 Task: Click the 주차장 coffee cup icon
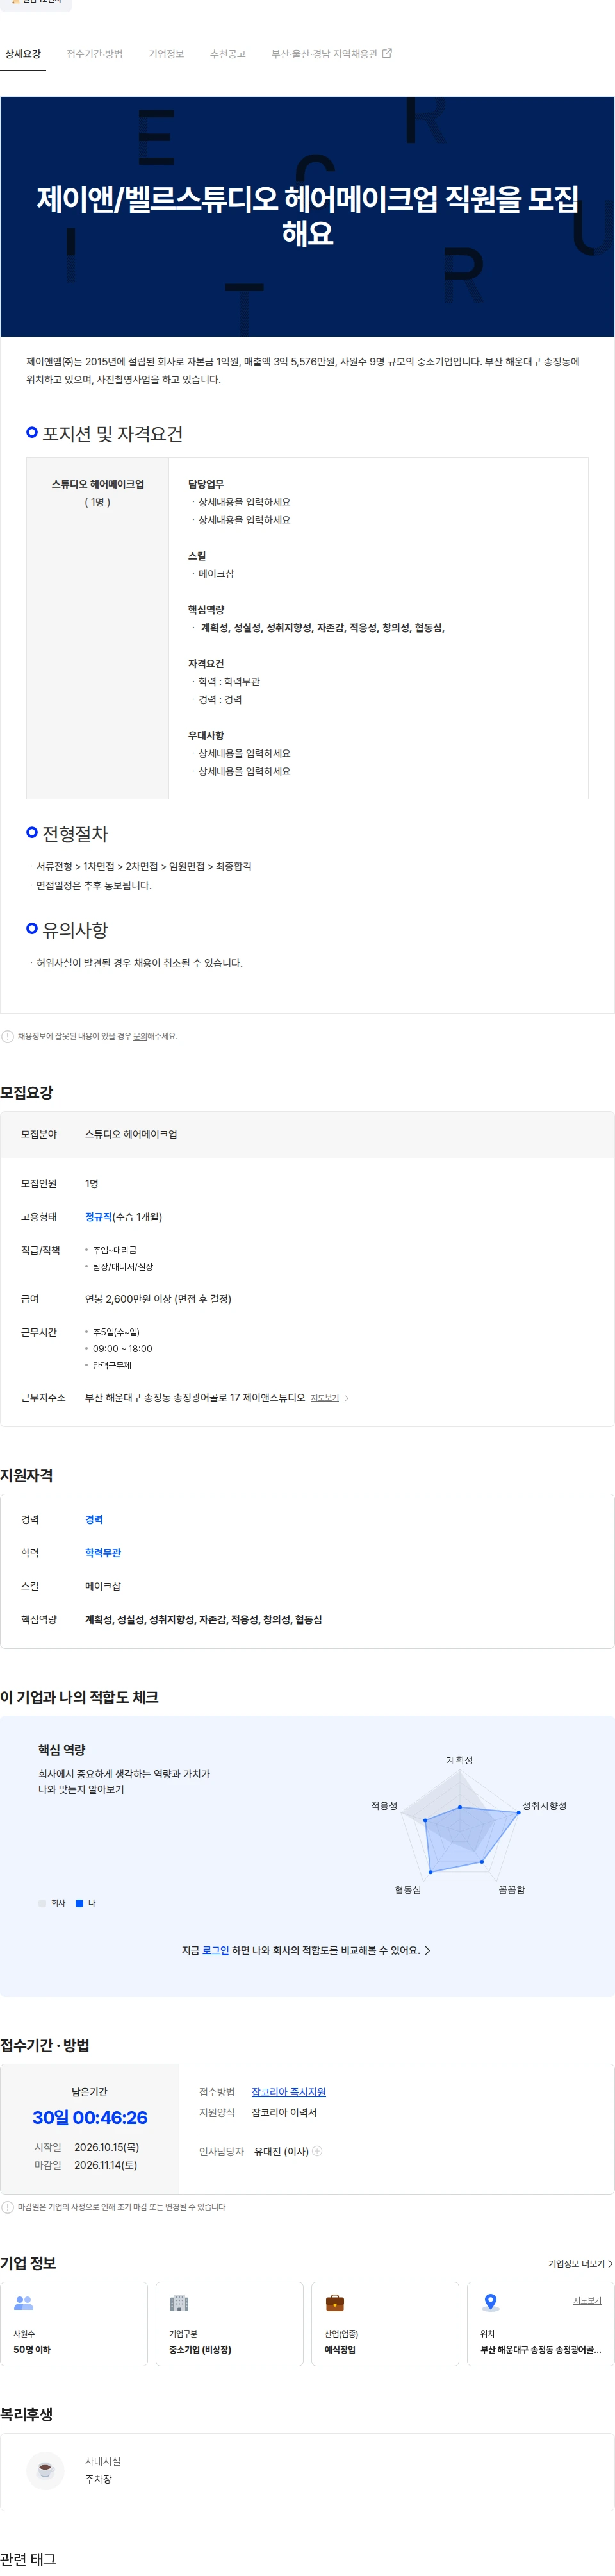click(45, 2469)
